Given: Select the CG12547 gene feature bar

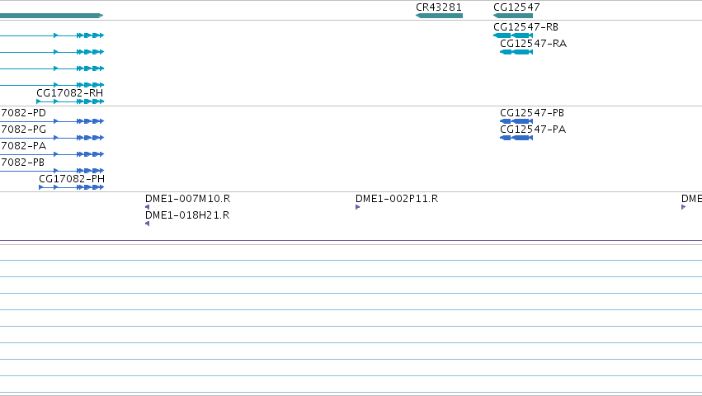Looking at the screenshot, I should pyautogui.click(x=513, y=16).
